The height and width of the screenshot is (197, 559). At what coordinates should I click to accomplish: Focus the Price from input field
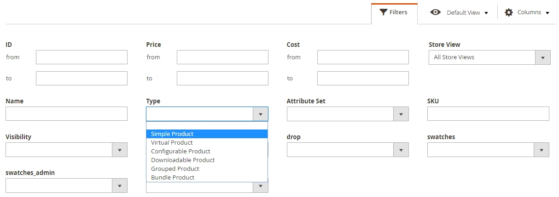point(222,57)
